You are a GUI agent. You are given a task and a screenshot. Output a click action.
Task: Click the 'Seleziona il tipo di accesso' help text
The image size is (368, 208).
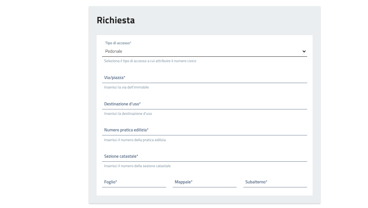(150, 61)
